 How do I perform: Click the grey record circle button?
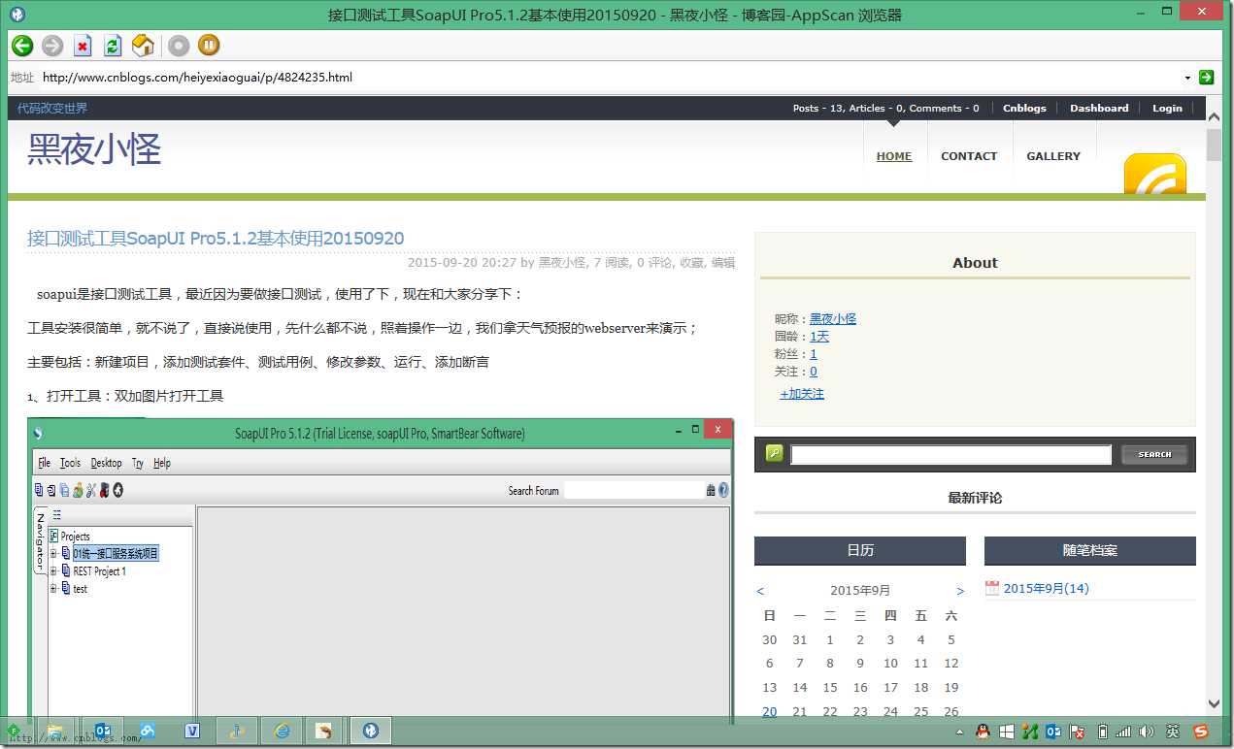[x=179, y=46]
